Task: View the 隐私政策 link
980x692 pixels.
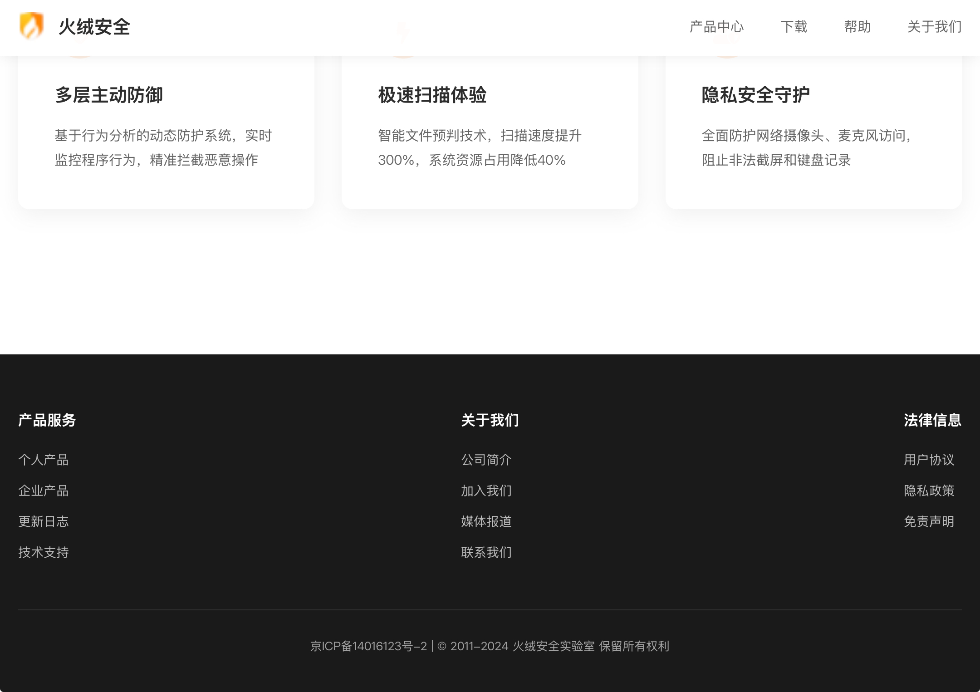Action: 929,491
